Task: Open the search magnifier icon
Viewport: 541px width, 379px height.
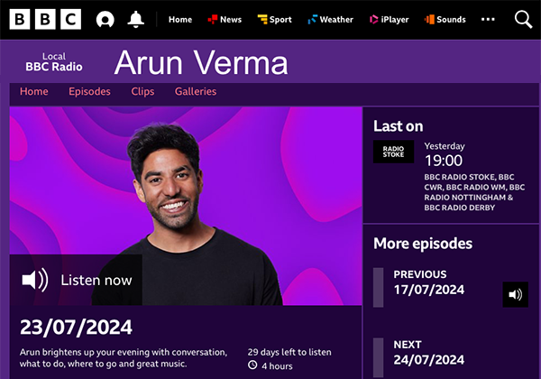Action: coord(523,19)
